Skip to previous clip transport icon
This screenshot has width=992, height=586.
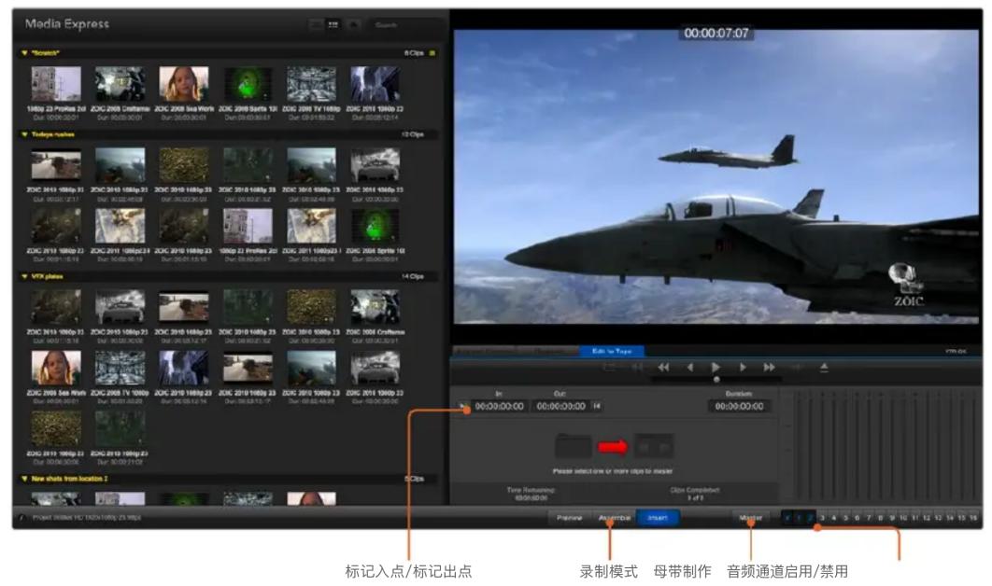click(637, 367)
